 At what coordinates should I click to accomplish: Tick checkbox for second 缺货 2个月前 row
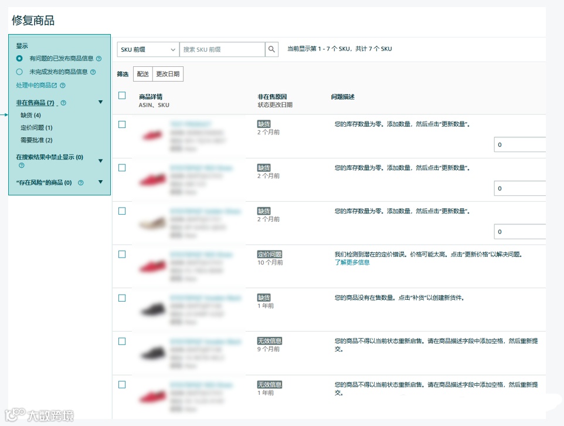click(x=122, y=168)
